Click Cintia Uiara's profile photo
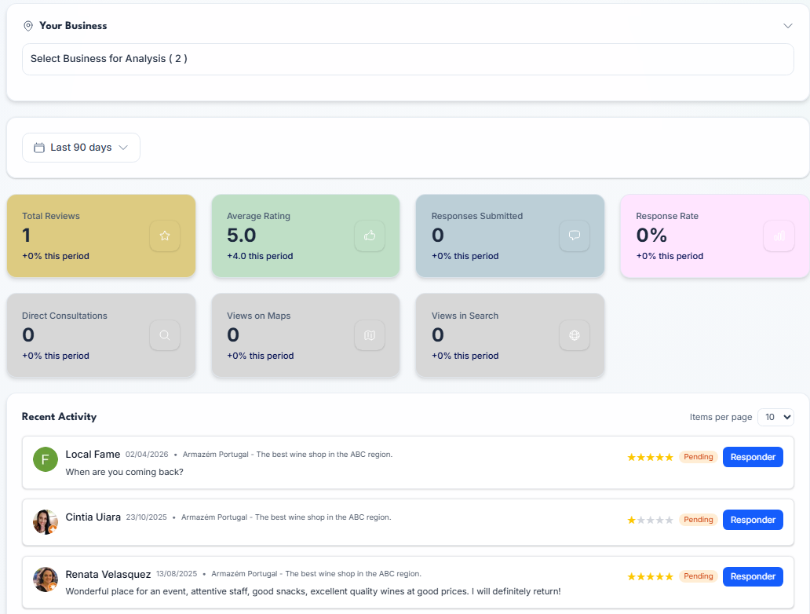The image size is (810, 614). (46, 521)
